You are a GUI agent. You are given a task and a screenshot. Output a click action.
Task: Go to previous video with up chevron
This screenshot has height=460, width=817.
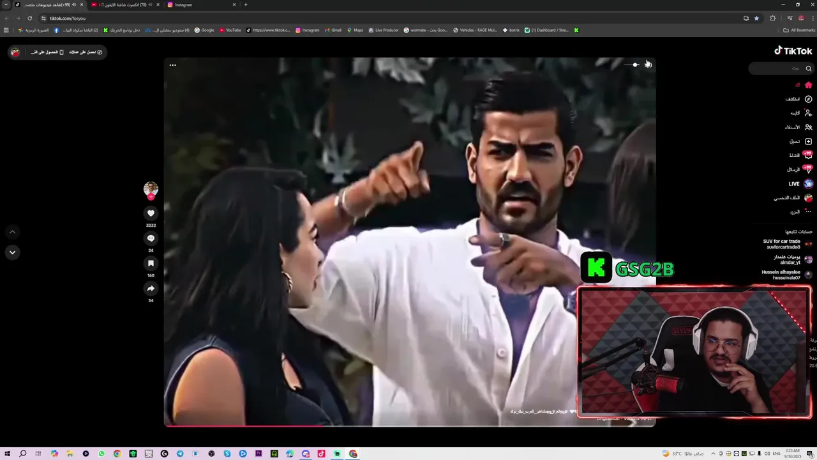point(12,232)
